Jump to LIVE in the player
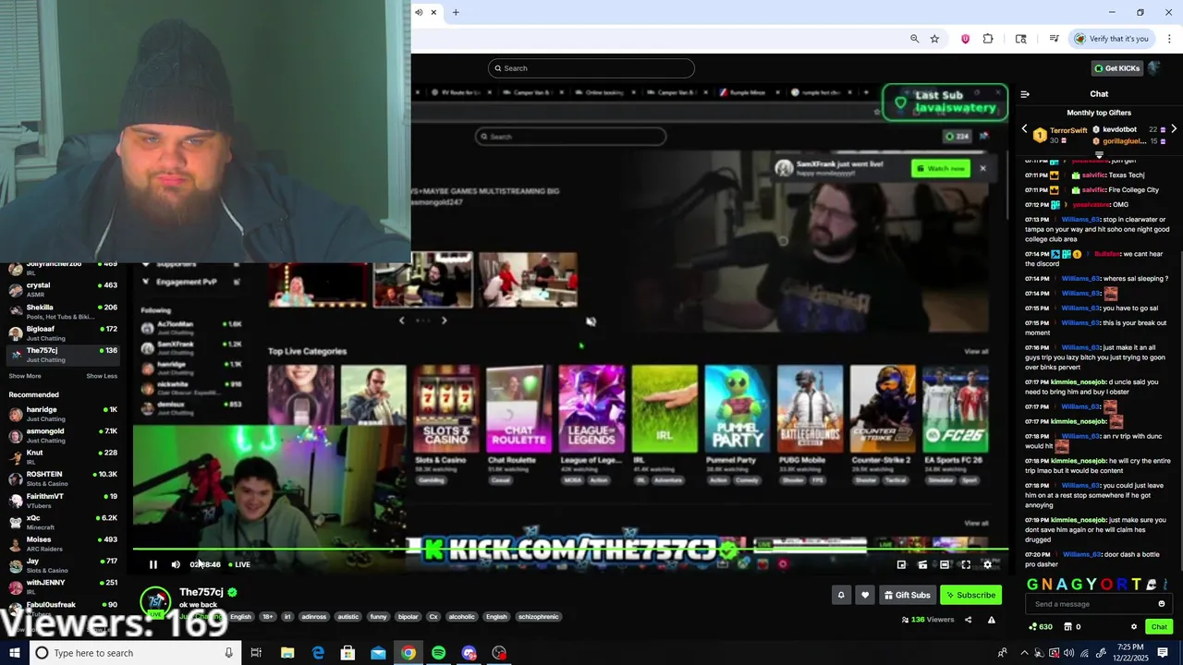1183x665 pixels. [239, 564]
